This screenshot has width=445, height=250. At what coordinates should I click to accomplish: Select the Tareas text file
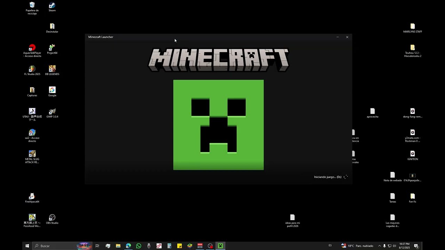(393, 198)
